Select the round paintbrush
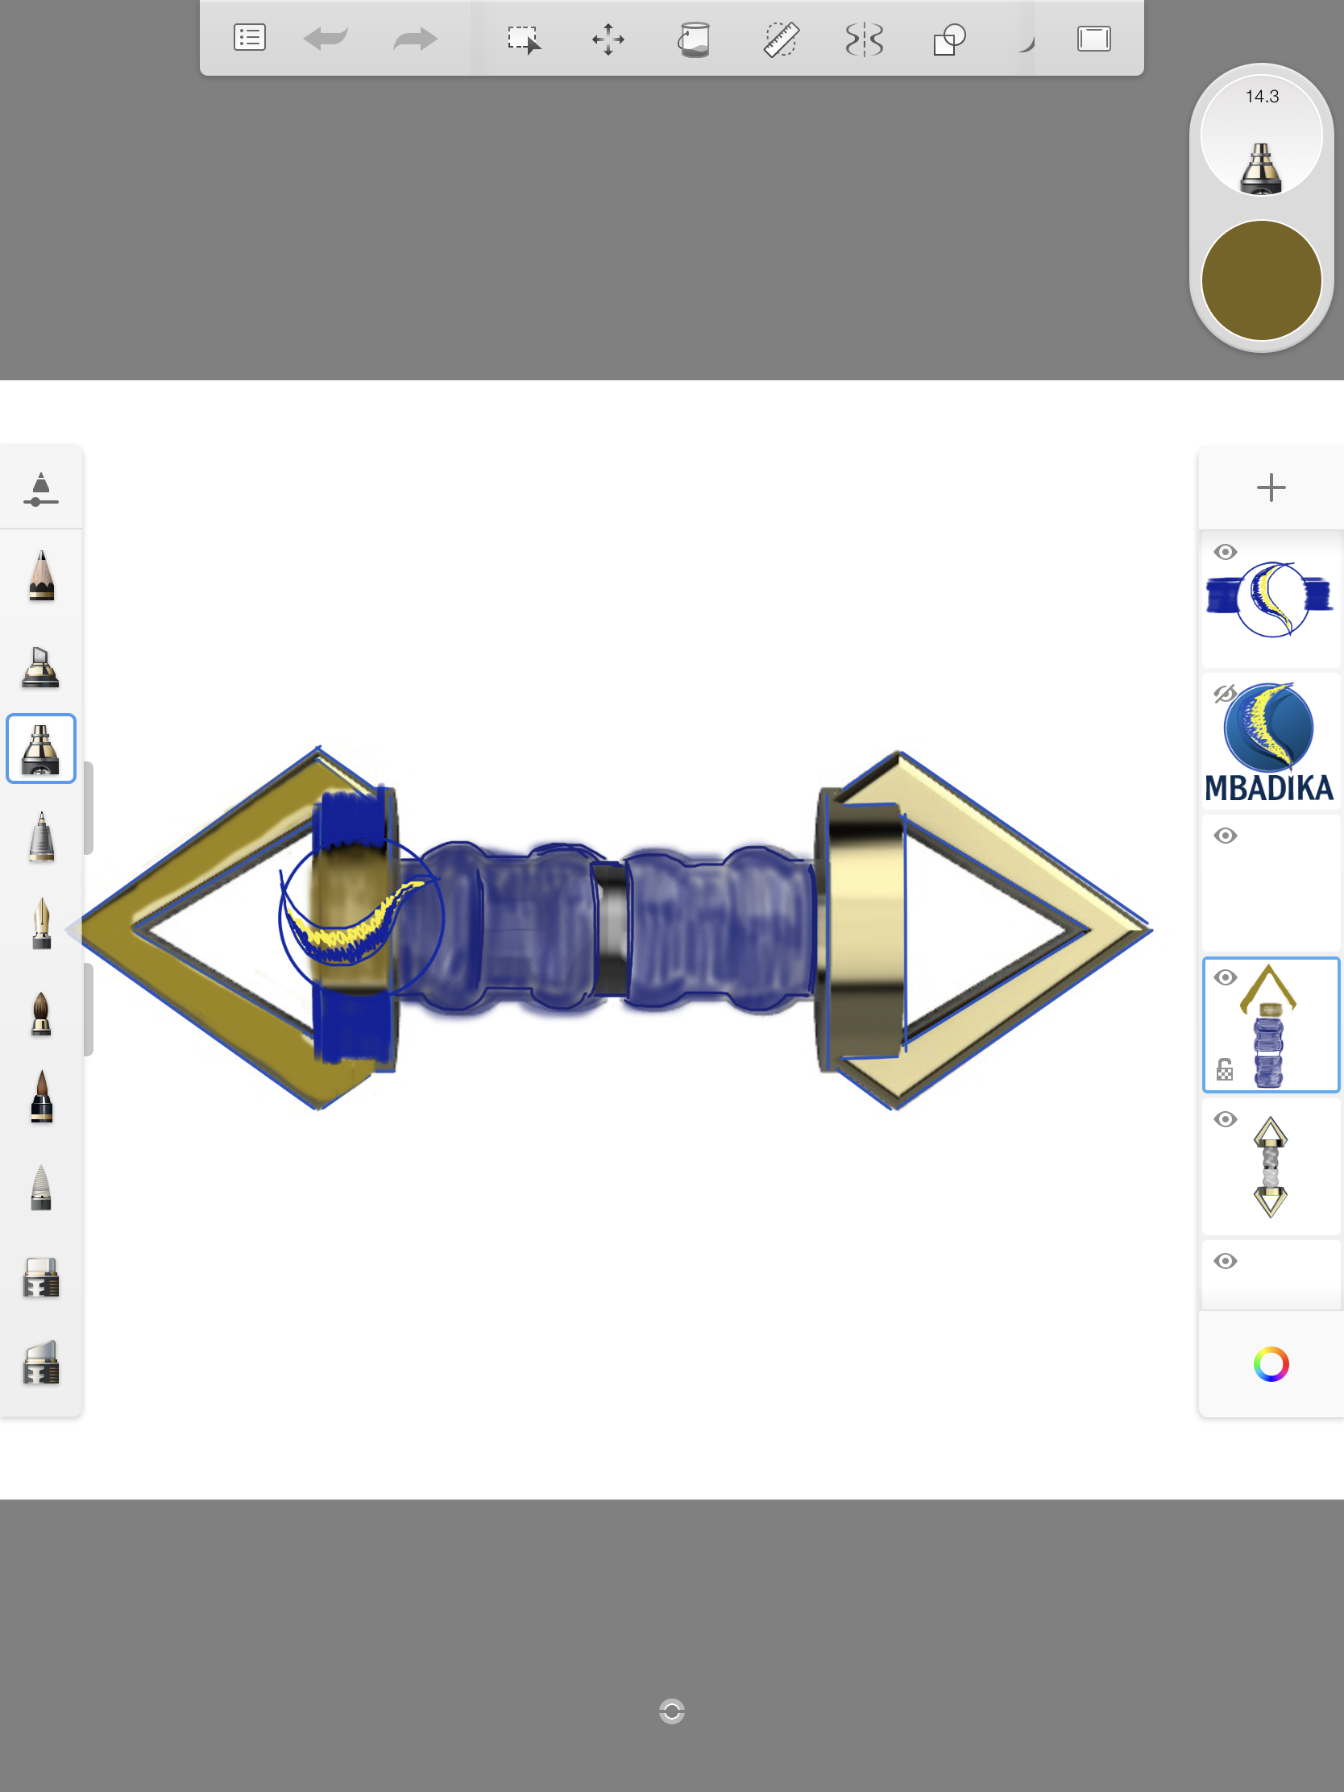Viewport: 1344px width, 1792px height. pyautogui.click(x=41, y=1014)
